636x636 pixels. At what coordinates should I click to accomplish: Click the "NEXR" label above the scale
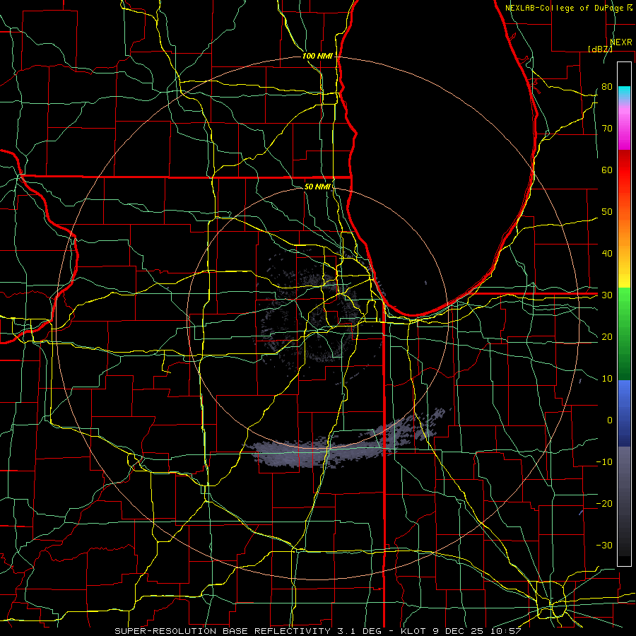(x=620, y=42)
